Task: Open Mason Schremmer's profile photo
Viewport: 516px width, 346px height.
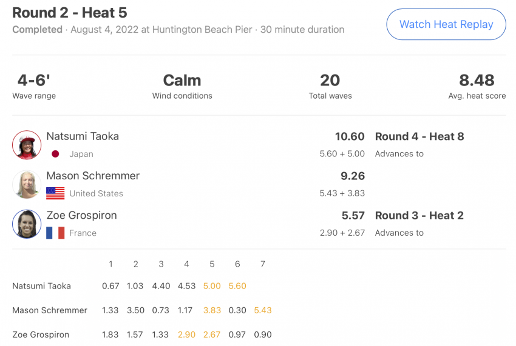Action: [x=27, y=184]
